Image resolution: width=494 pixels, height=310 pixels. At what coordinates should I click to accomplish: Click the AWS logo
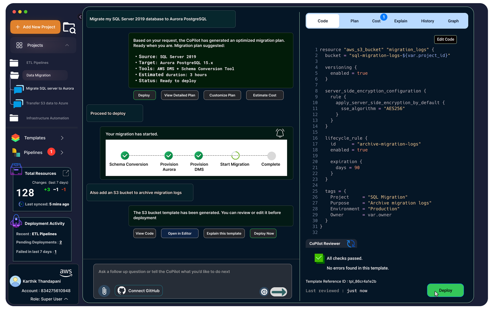pos(66,273)
